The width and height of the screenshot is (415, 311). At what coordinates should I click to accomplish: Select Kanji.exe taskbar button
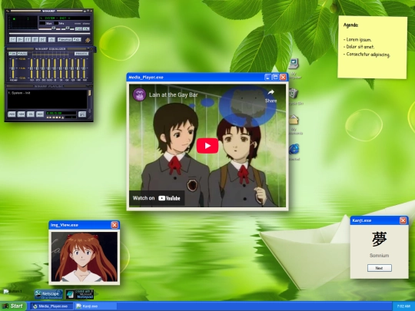(95, 306)
